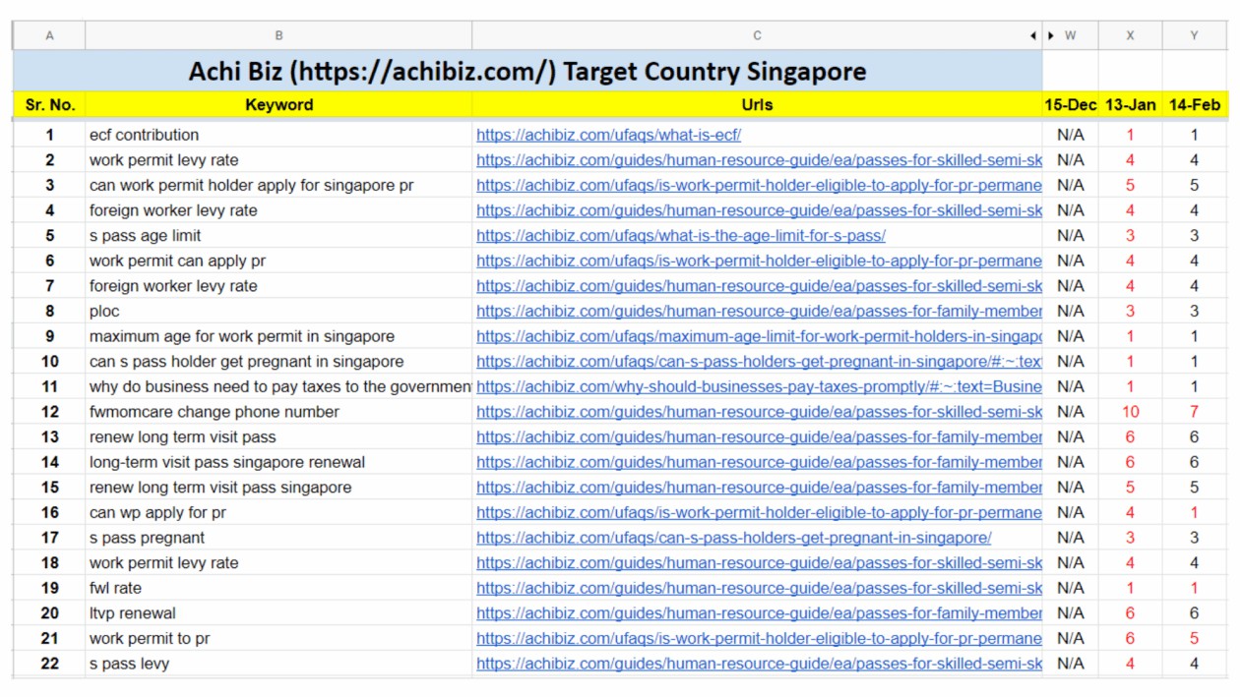Viewport: 1240px width, 697px height.
Task: Select the Keyword header cell
Action: coord(279,104)
